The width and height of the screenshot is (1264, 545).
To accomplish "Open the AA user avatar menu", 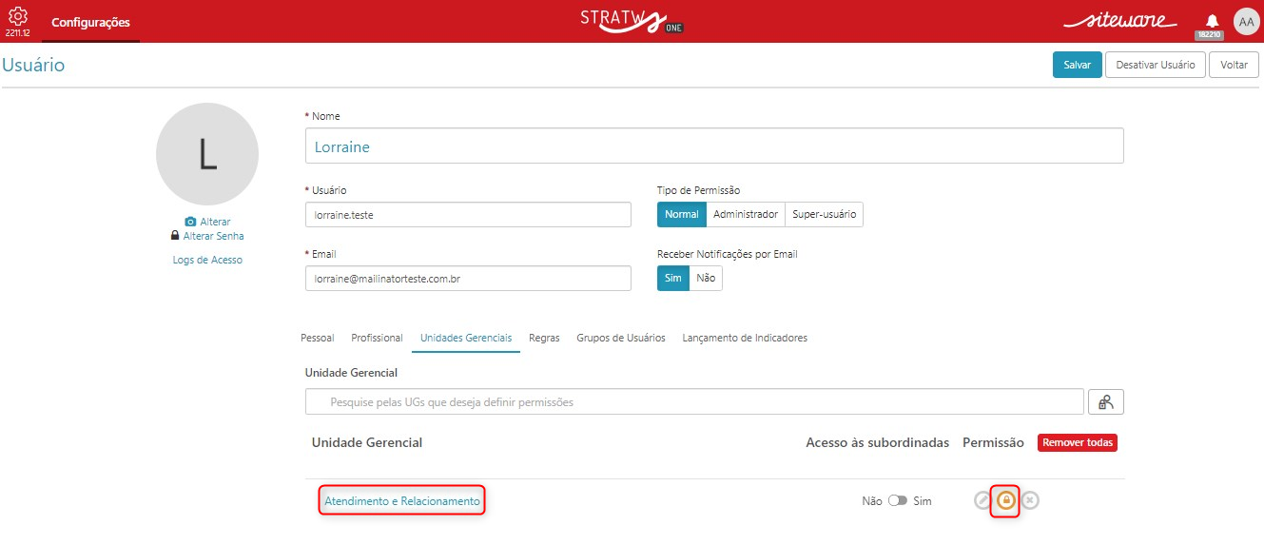I will point(1246,22).
